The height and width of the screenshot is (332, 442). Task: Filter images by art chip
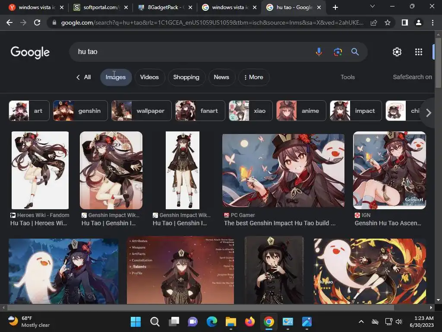pos(29,111)
